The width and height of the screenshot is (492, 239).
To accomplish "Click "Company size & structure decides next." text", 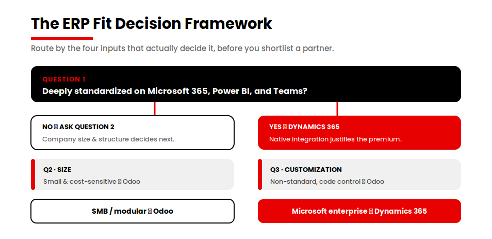I will point(108,139).
